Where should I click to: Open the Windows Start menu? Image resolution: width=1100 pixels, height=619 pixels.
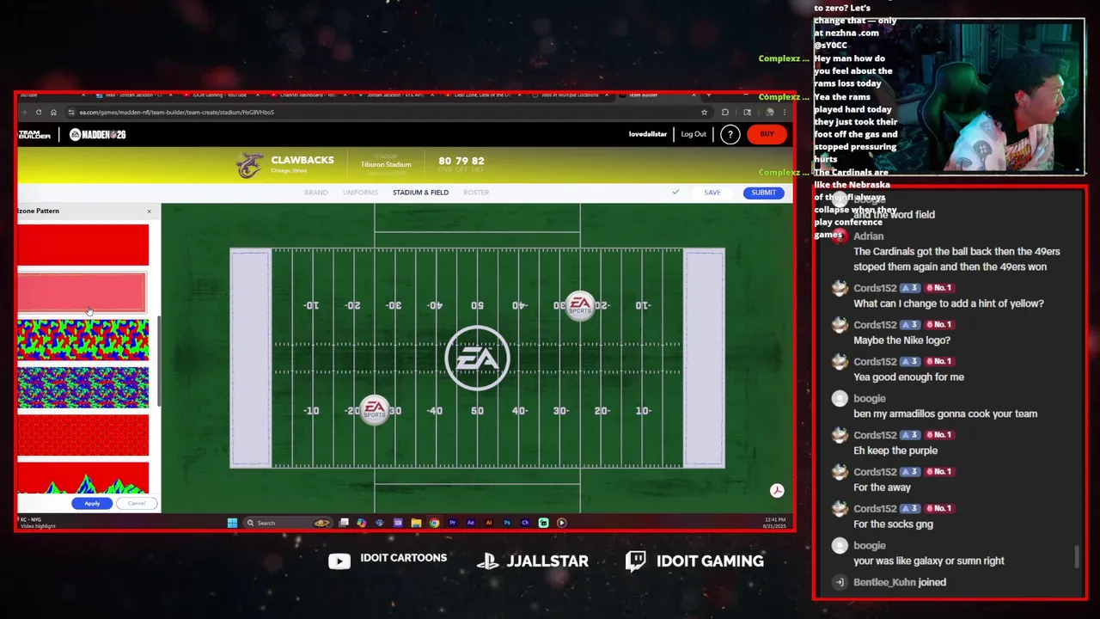click(232, 523)
